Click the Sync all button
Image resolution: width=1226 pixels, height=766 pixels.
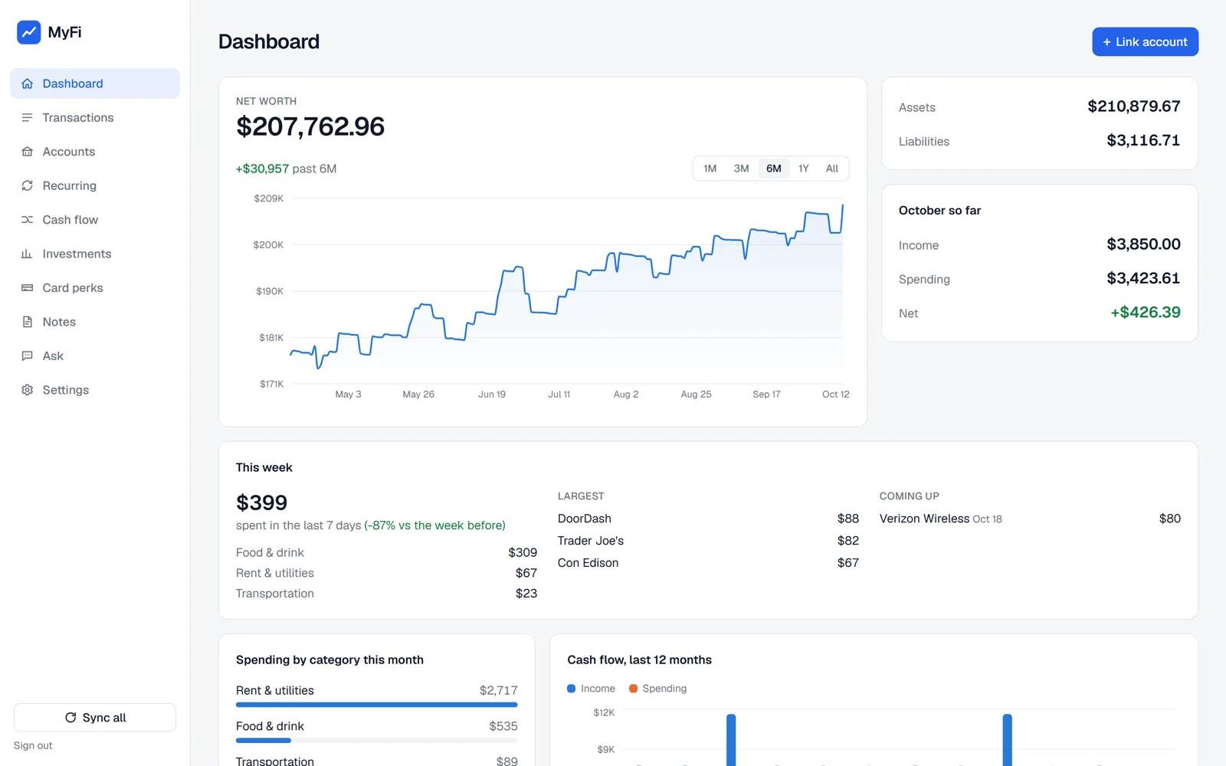95,718
